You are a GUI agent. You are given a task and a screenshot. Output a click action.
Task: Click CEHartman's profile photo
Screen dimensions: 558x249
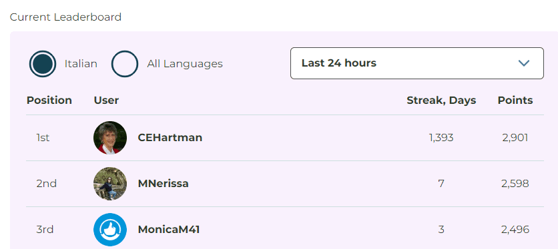pyautogui.click(x=110, y=138)
